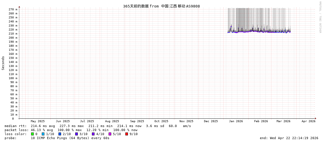This screenshot has width=323, height=142.
Task: Click the median rtt statistics line
Action: pyautogui.click(x=98, y=126)
